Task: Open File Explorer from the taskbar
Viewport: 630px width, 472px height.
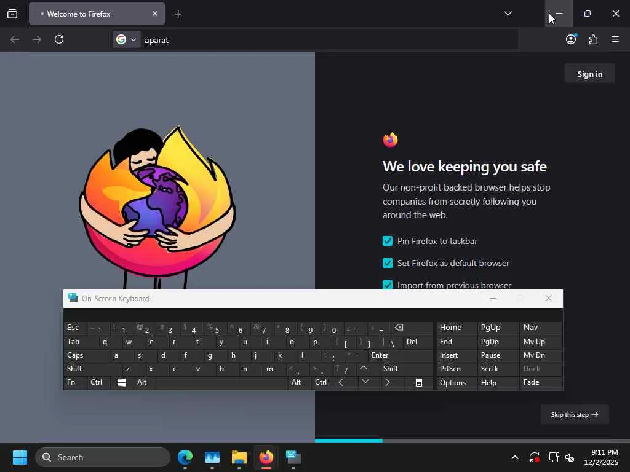Action: (239, 457)
